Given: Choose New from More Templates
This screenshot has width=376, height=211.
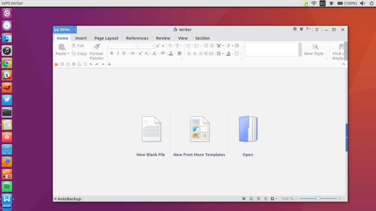Looking at the screenshot, I should click(199, 136).
